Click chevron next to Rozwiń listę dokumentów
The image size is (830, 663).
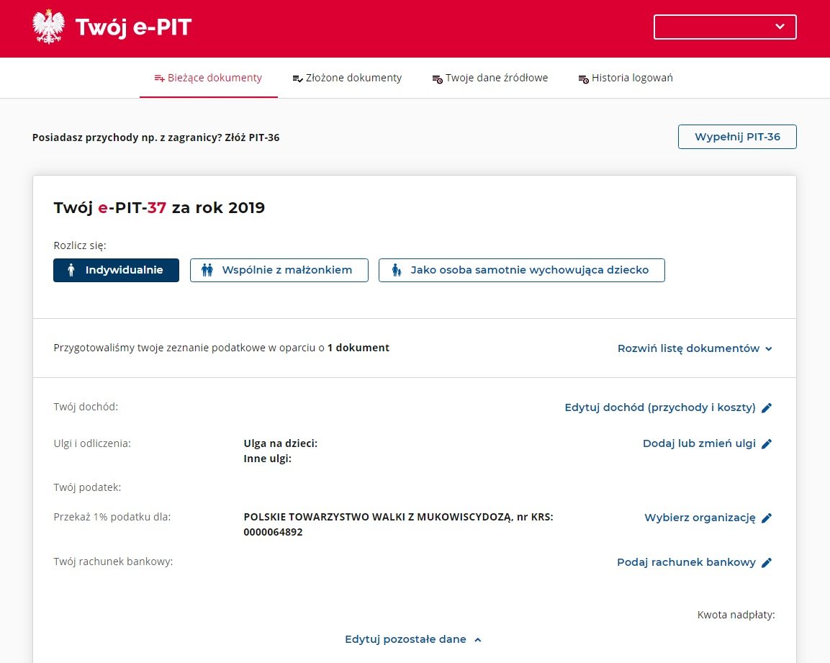pyautogui.click(x=769, y=349)
